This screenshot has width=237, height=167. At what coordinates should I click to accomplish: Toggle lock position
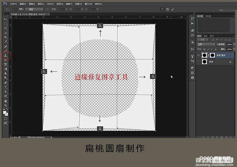(x=212, y=49)
